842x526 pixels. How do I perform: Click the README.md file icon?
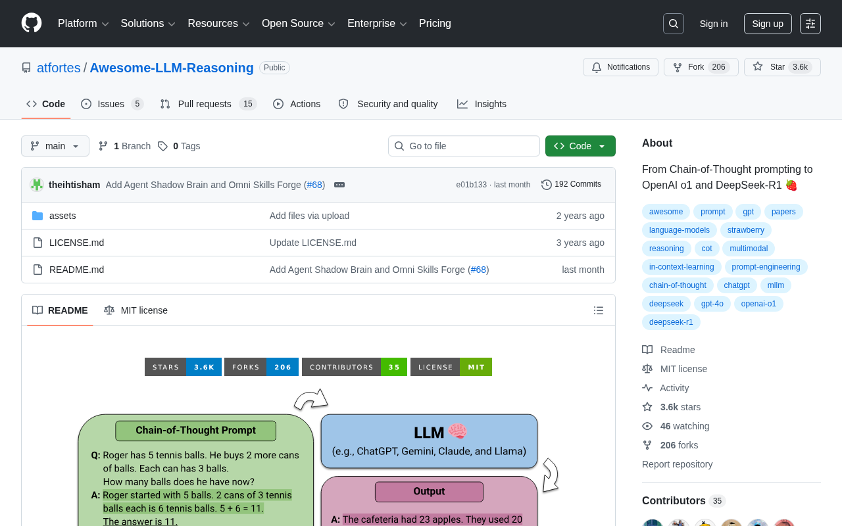point(37,270)
